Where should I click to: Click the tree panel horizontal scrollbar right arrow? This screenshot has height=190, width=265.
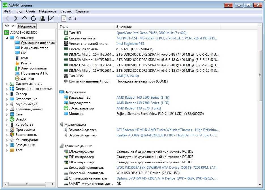pyautogui.click(x=53, y=184)
